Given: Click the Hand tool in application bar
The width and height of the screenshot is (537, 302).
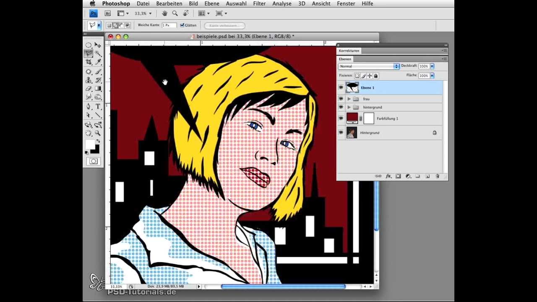Looking at the screenshot, I should click(x=165, y=13).
